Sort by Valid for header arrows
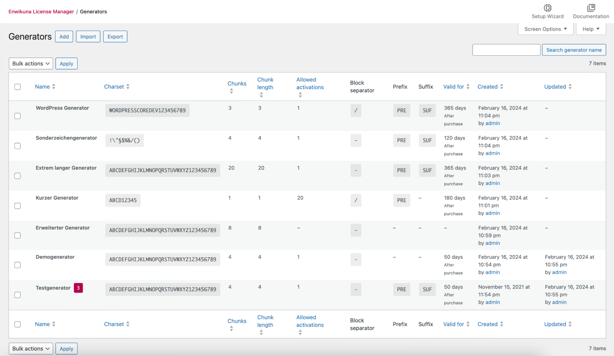614x356 pixels. 468,86
